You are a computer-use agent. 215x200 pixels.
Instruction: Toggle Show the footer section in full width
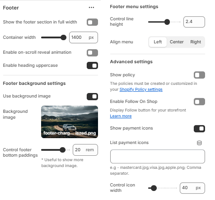(92, 22)
